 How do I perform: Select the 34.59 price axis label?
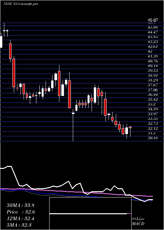(x=153, y=109)
